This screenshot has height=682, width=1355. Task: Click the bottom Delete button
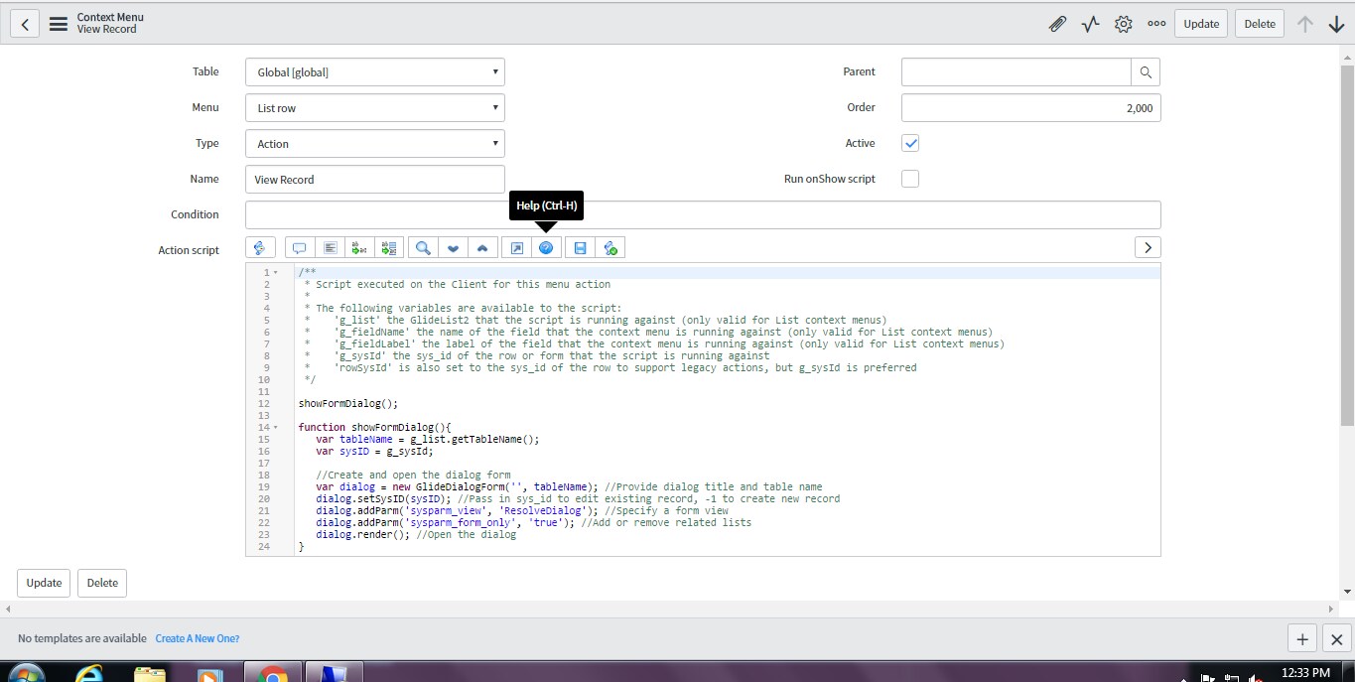[x=102, y=583]
